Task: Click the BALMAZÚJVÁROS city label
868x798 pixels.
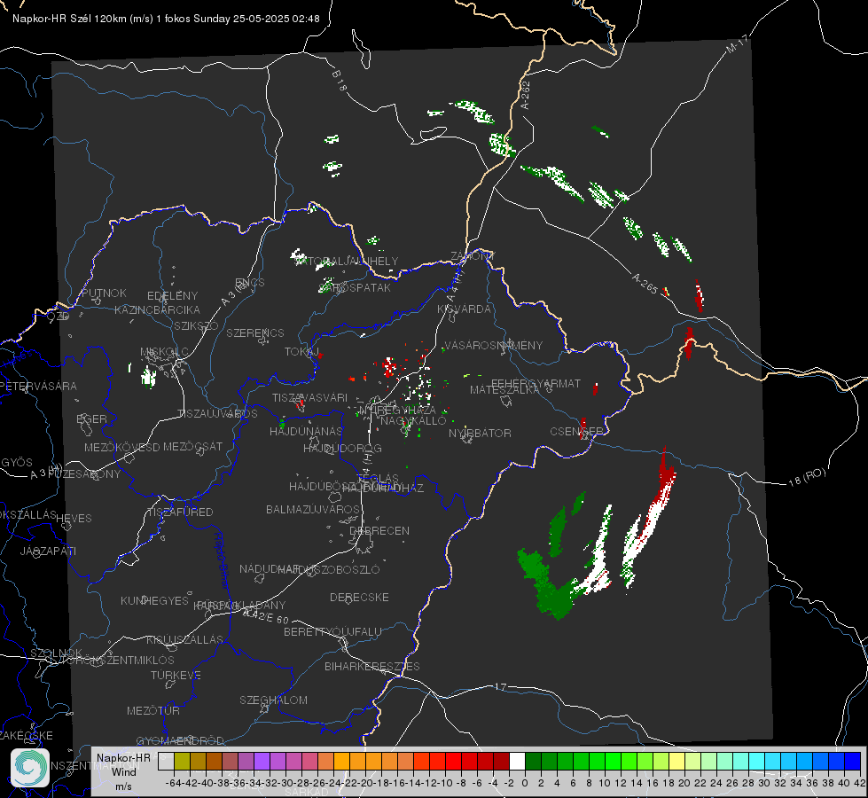Action: [313, 509]
